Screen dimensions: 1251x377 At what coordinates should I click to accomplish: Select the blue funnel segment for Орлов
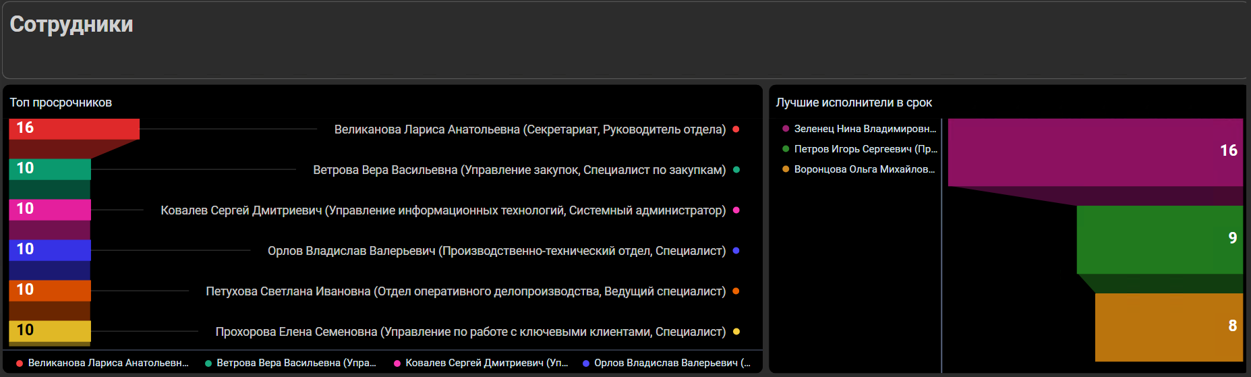coord(50,250)
